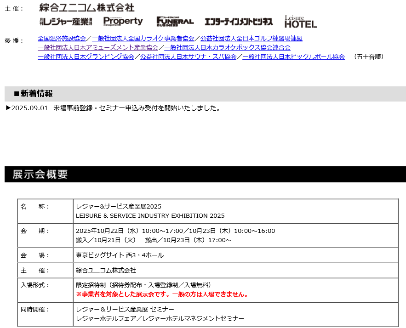The width and height of the screenshot is (406, 328).
Task: Open 一般社団法人日本アミューズメント産業協会 link
Action: [x=98, y=48]
